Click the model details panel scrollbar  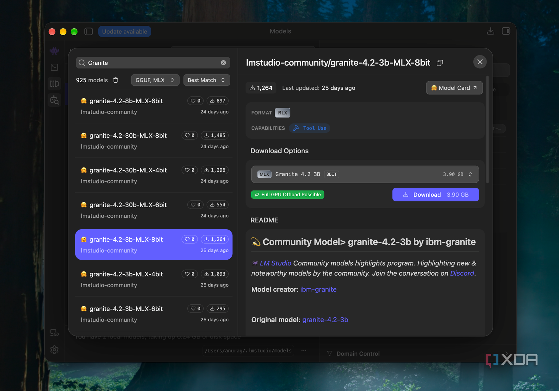tap(487, 129)
